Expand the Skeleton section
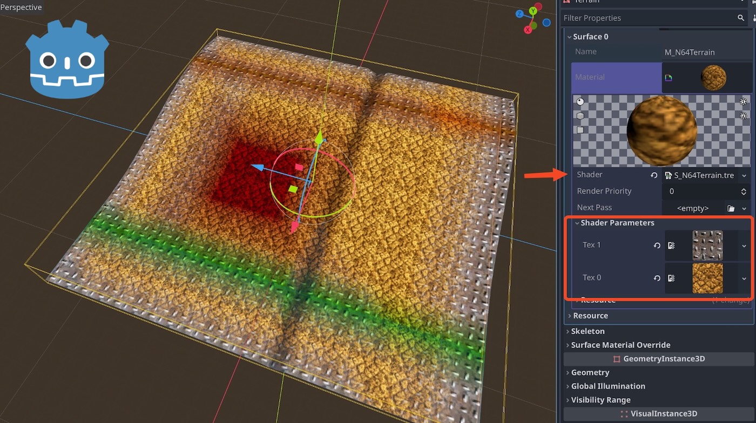Image resolution: width=756 pixels, height=423 pixels. pos(587,331)
